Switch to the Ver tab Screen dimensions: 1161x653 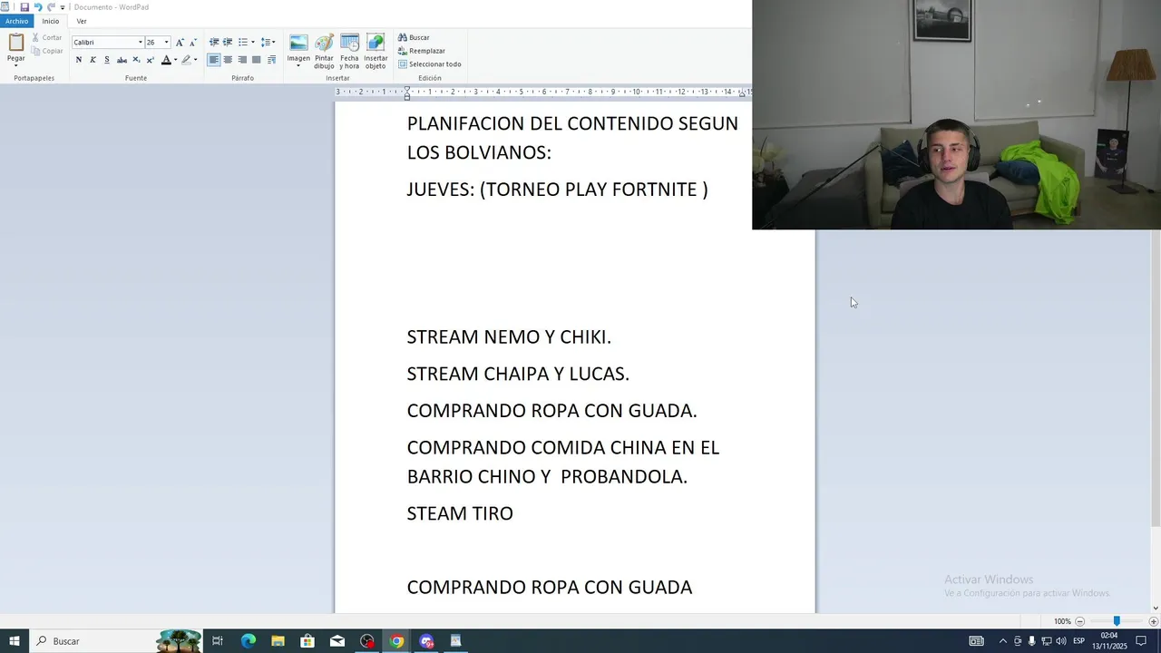click(x=82, y=21)
